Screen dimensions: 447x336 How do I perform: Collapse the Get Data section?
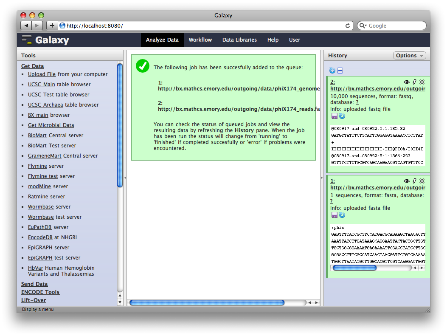(33, 66)
